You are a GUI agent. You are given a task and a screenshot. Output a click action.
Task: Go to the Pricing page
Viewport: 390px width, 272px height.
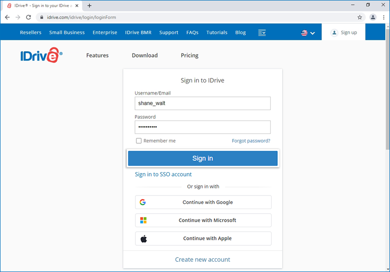[x=190, y=55]
